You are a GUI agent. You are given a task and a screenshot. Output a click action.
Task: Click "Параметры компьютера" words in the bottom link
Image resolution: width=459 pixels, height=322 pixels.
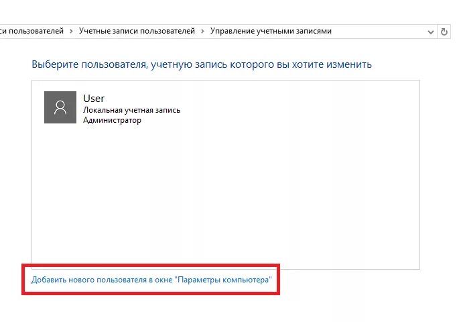click(x=223, y=280)
